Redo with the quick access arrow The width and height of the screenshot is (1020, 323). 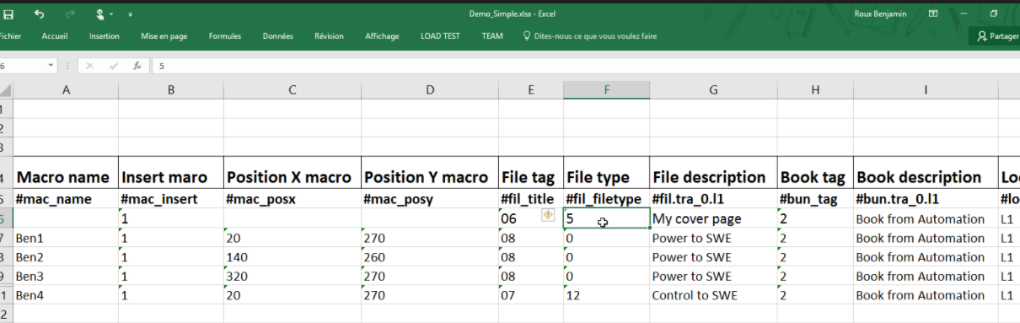pos(69,14)
